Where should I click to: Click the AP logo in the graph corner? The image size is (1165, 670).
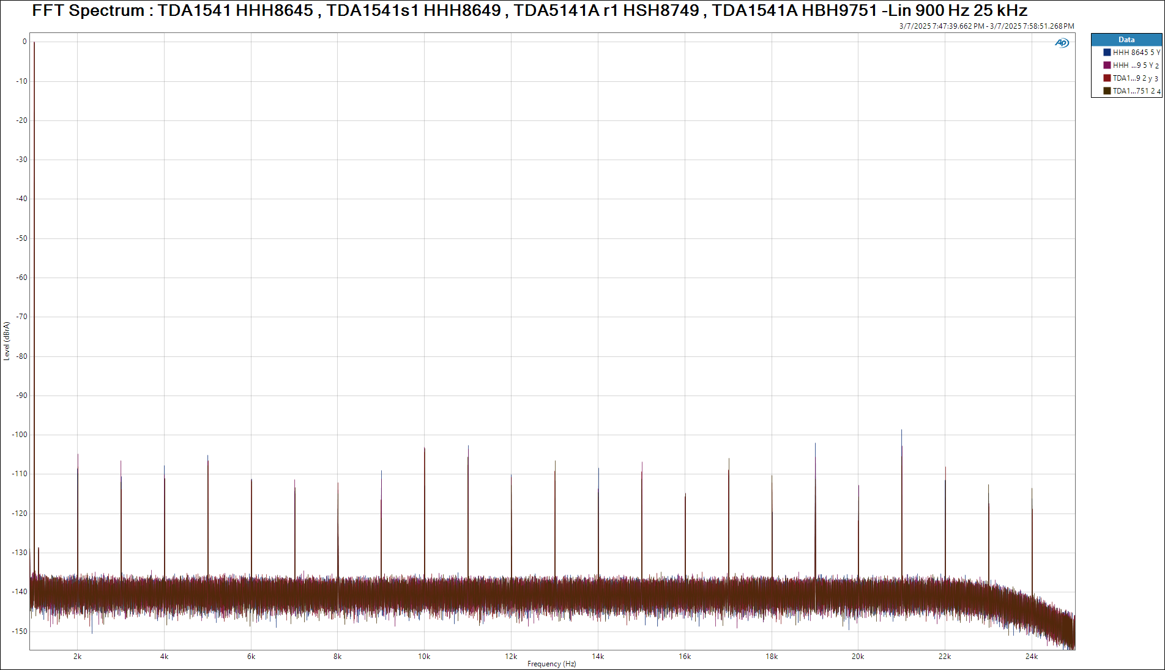pyautogui.click(x=1062, y=43)
